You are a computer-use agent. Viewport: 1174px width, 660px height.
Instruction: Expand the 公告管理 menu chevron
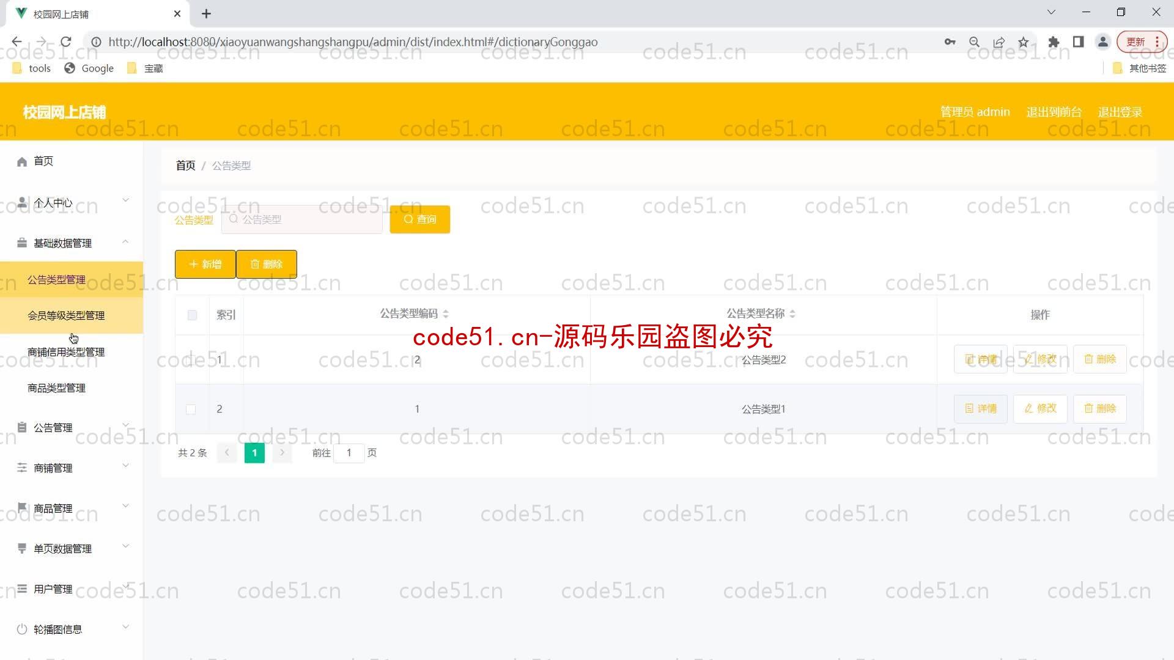125,425
